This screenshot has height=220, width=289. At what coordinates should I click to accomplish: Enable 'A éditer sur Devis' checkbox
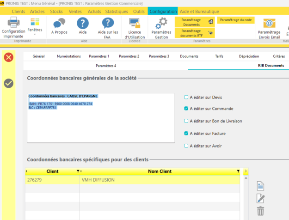(x=186, y=97)
